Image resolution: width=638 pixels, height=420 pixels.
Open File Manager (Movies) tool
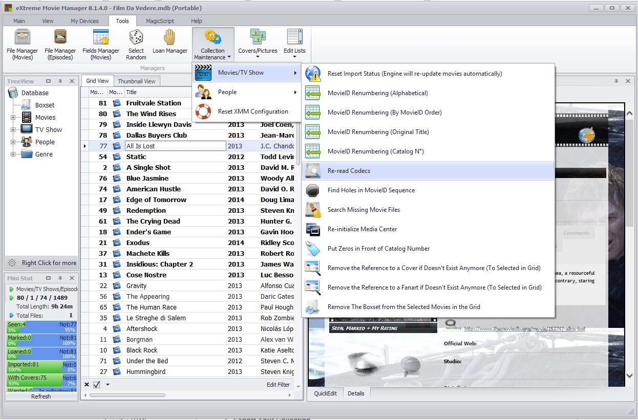pyautogui.click(x=22, y=45)
